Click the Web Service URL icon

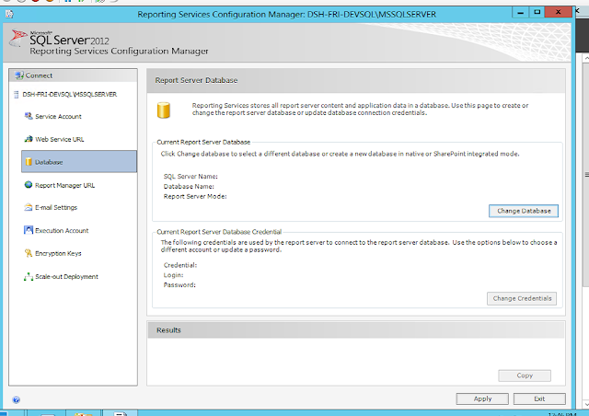[x=29, y=139]
